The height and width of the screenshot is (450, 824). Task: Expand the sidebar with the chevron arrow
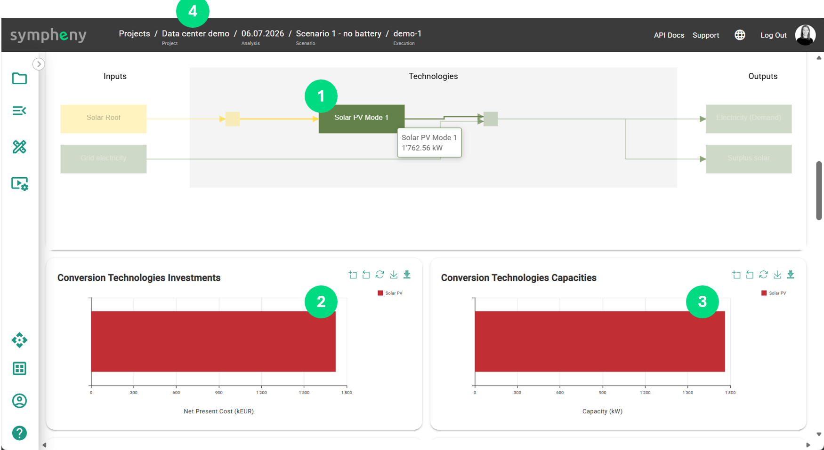tap(39, 64)
